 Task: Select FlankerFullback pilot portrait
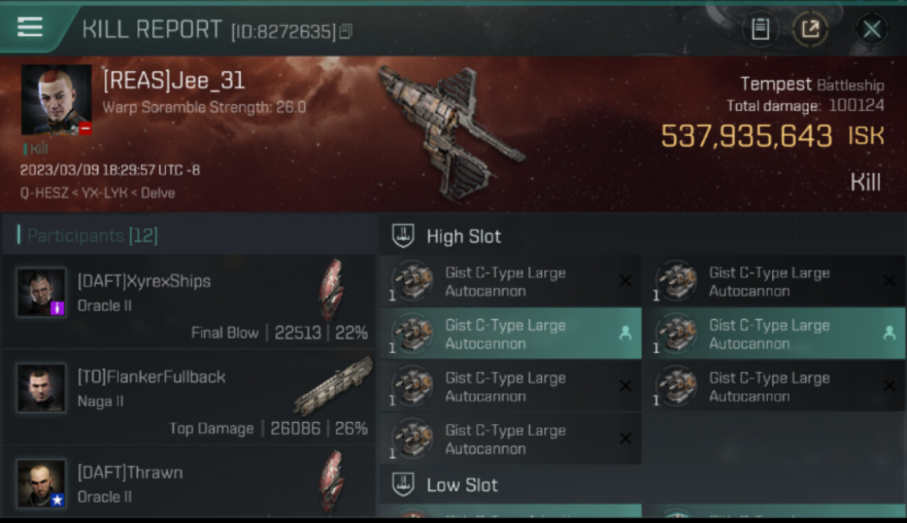tap(42, 388)
